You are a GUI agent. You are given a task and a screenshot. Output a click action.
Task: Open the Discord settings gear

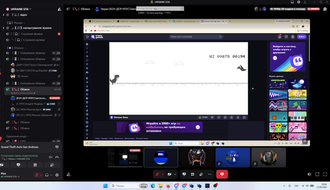click(57, 175)
